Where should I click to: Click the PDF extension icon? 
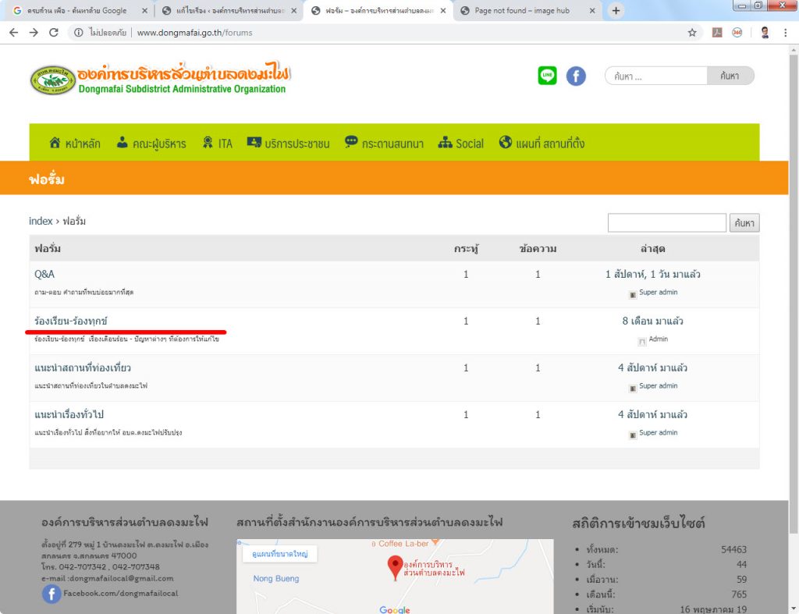pyautogui.click(x=716, y=33)
